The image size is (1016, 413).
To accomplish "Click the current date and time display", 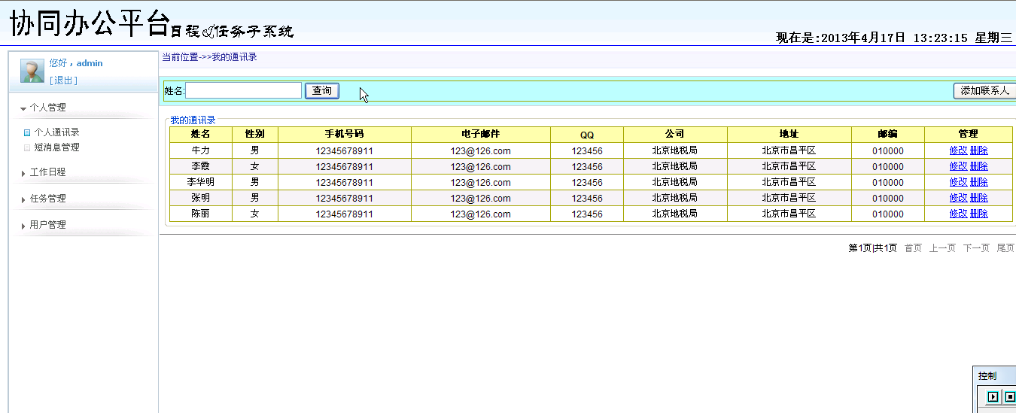I will (894, 38).
